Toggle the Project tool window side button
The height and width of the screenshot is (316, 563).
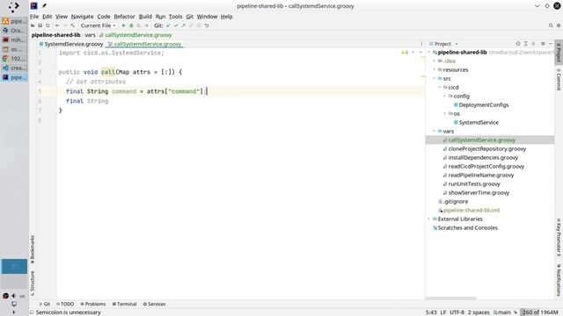click(559, 53)
